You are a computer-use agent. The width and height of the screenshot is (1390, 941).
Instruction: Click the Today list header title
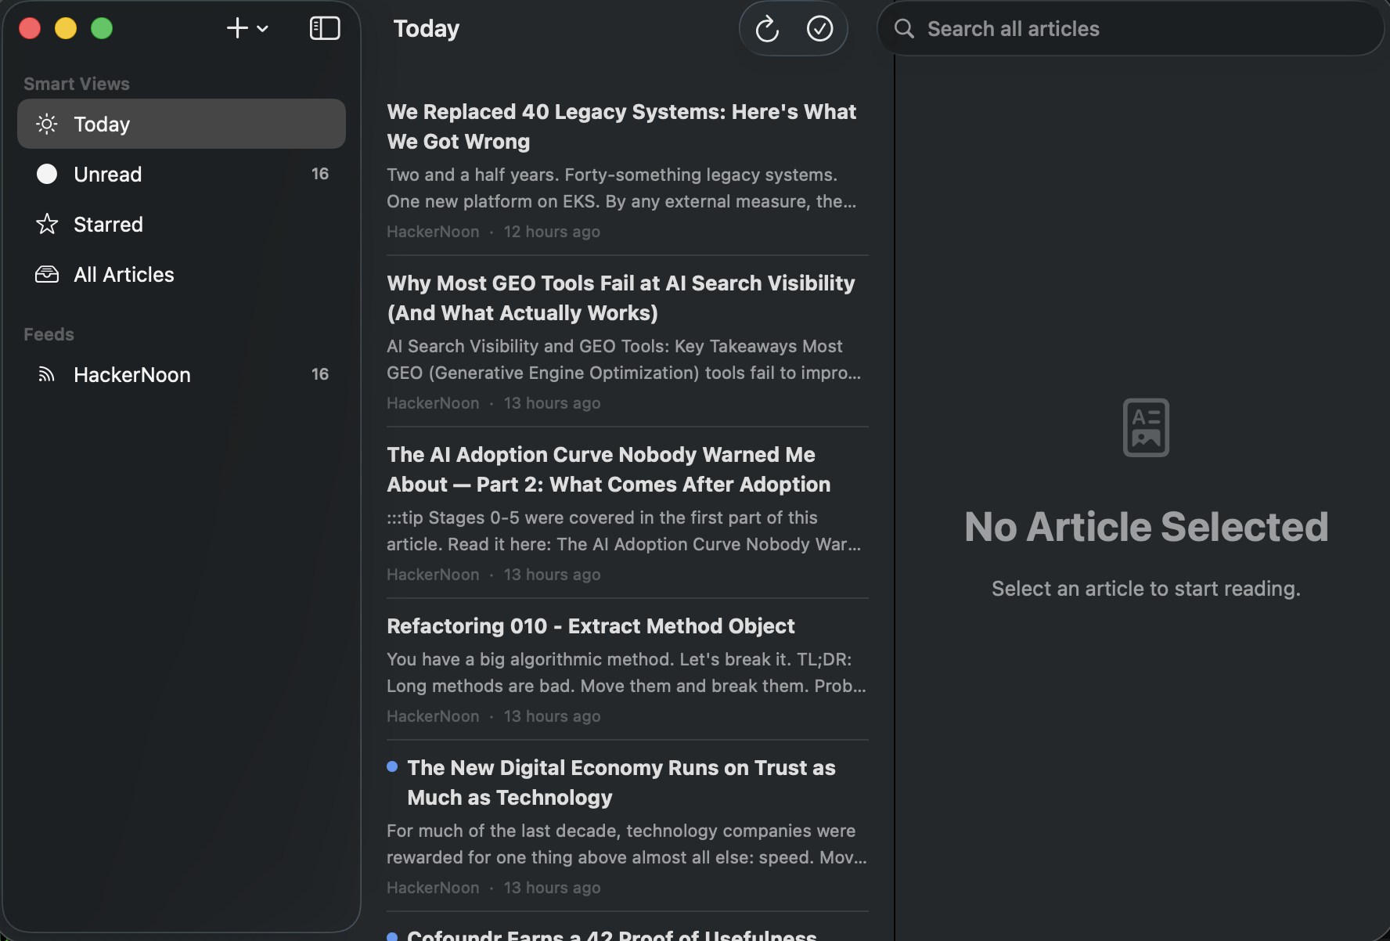tap(427, 29)
